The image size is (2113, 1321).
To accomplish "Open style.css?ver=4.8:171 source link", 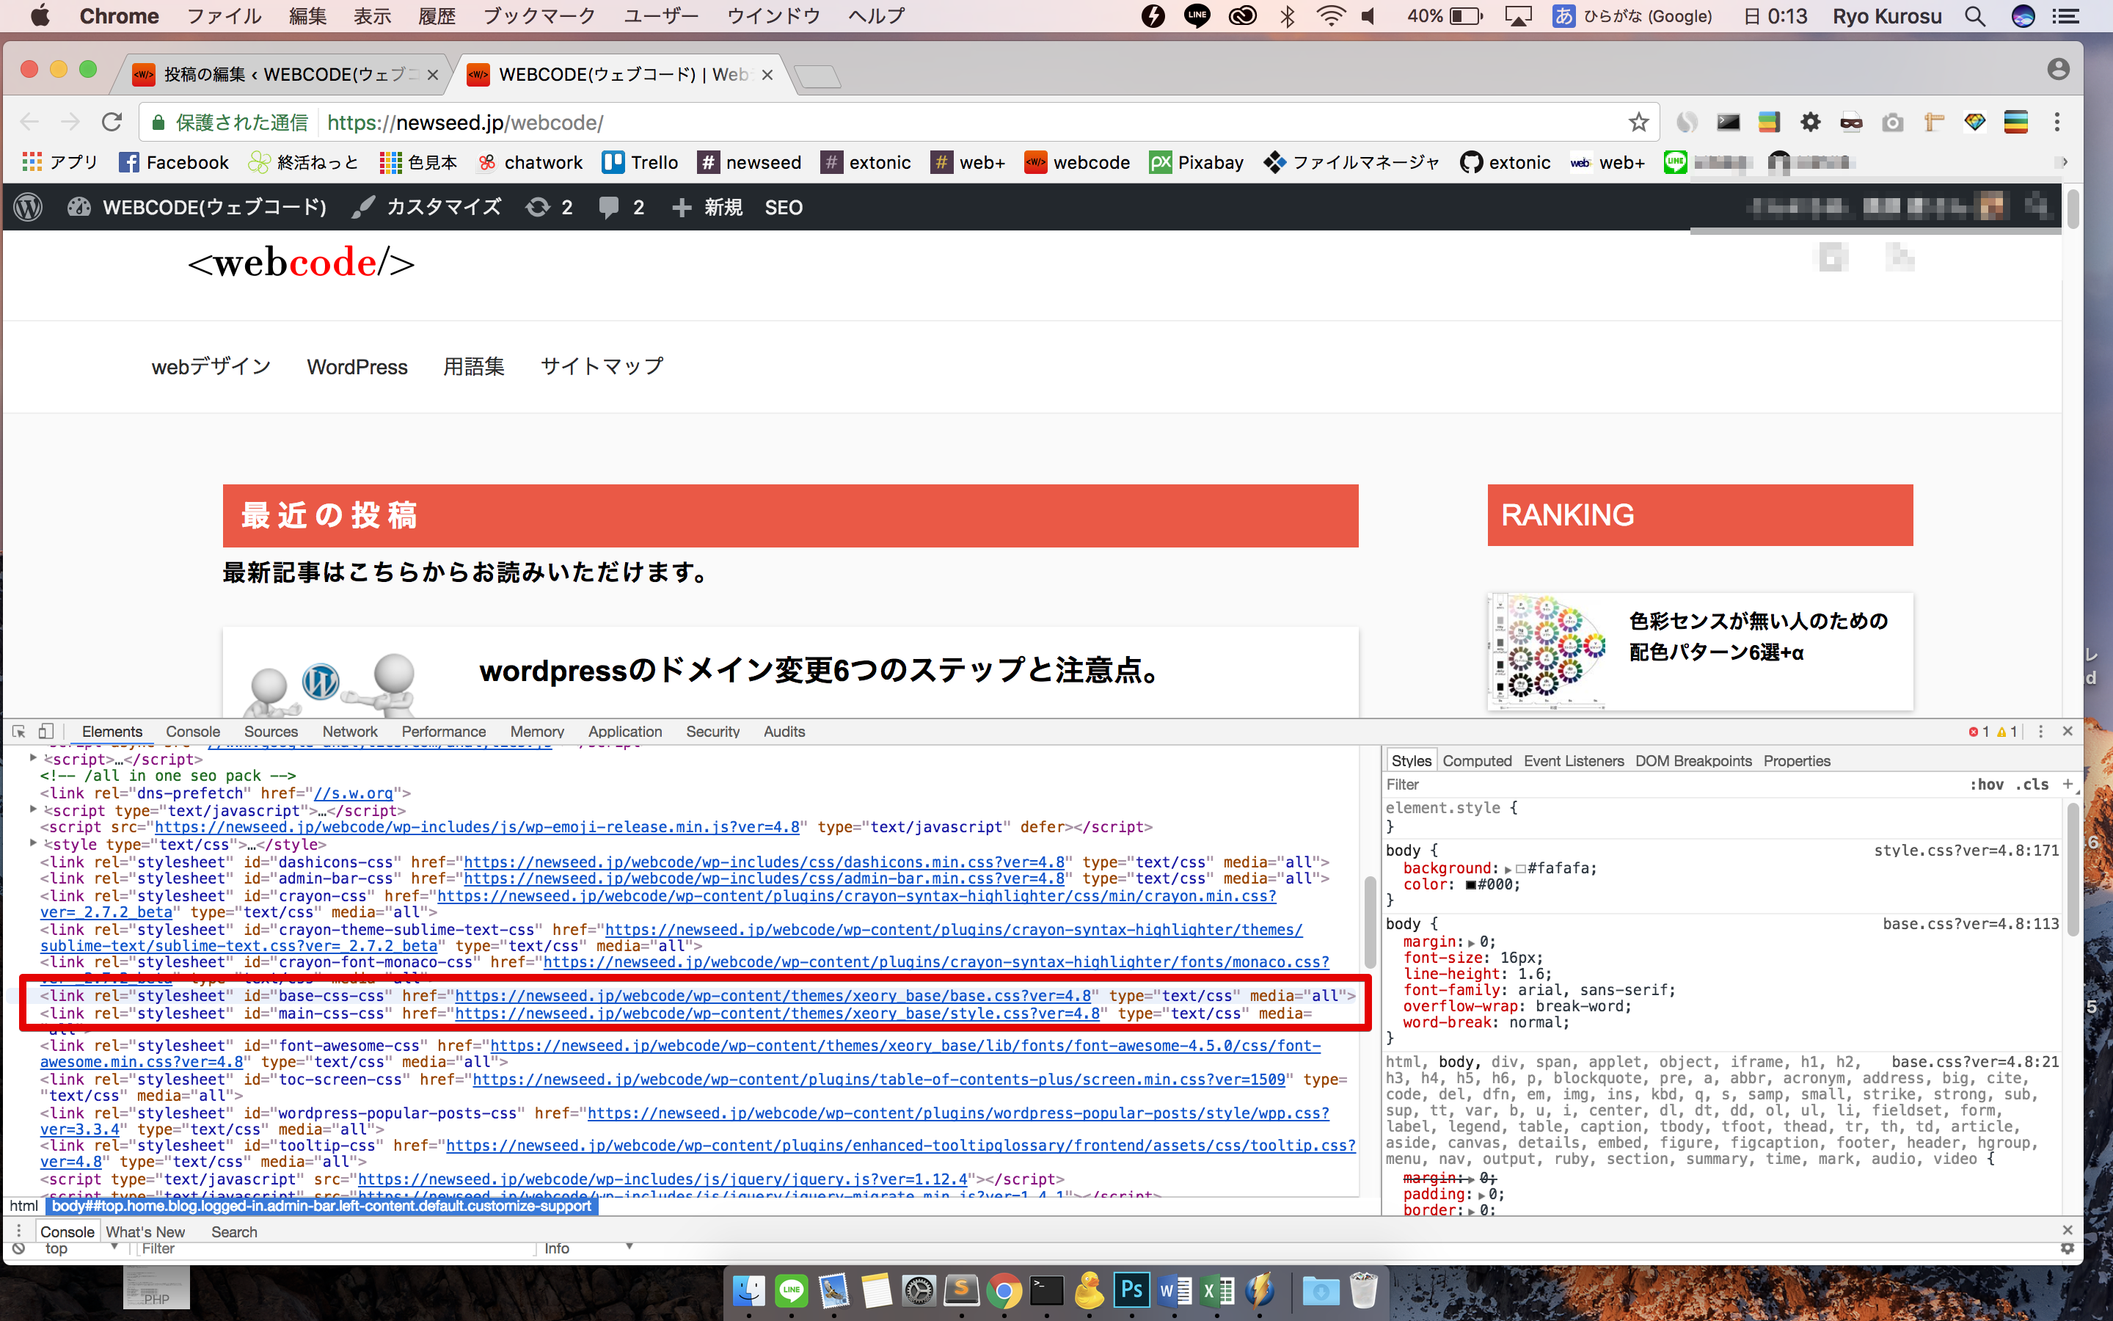I will click(1966, 851).
